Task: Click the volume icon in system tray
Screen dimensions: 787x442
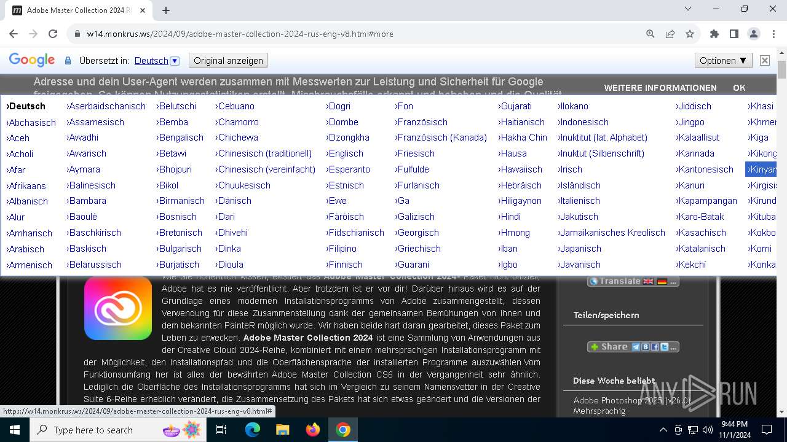Action: click(707, 430)
